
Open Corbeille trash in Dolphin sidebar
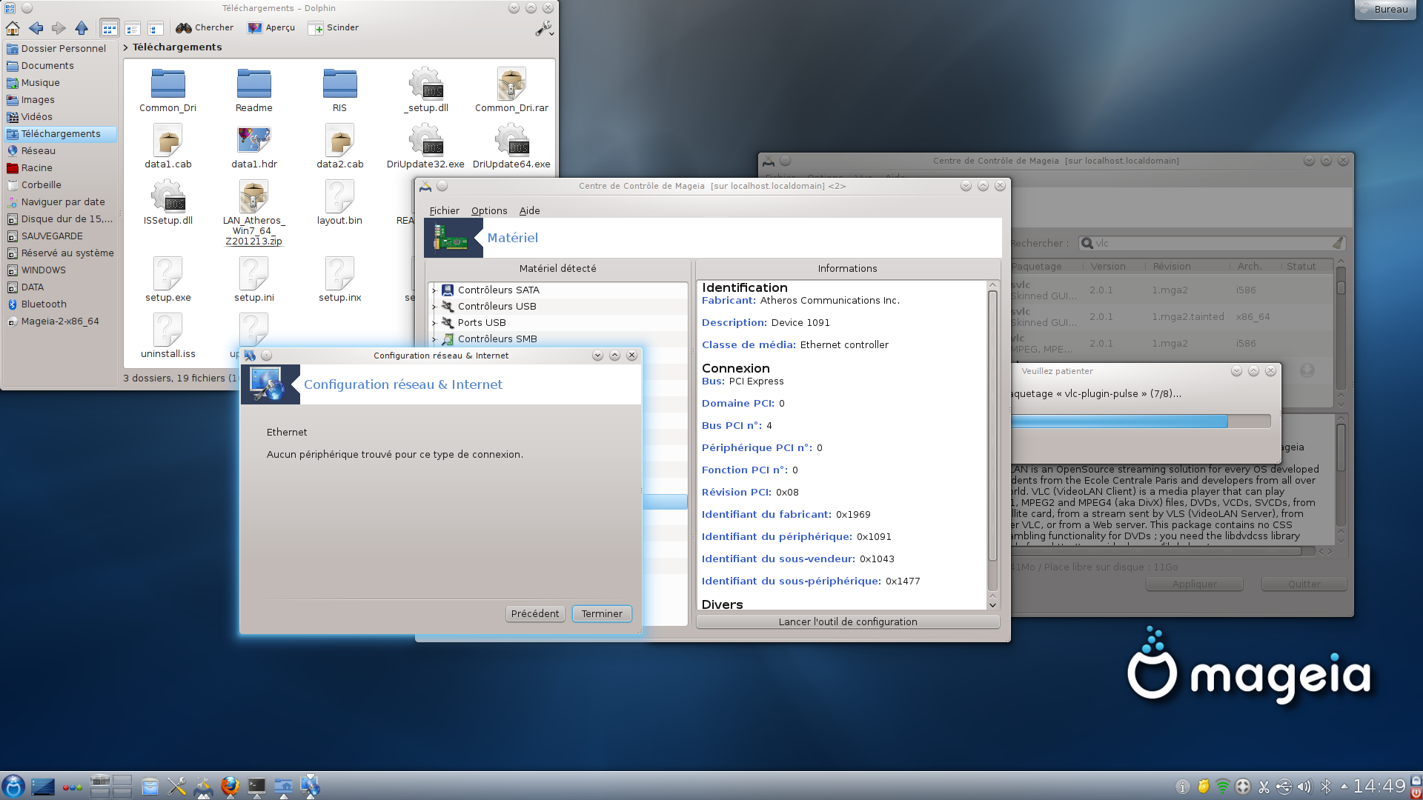click(41, 185)
